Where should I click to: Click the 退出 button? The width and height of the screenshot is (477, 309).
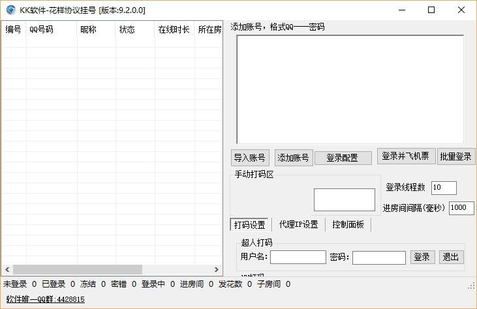(452, 257)
